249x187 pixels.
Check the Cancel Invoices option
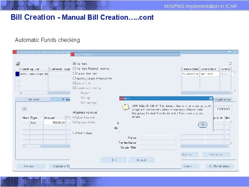[74, 73]
